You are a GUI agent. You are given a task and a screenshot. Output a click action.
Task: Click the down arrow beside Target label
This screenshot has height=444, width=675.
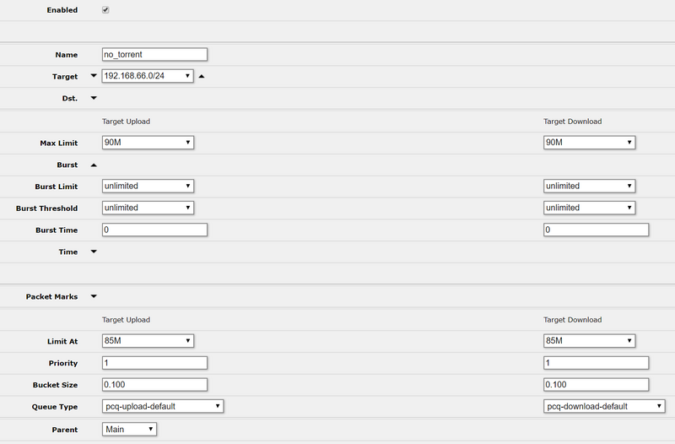(94, 76)
